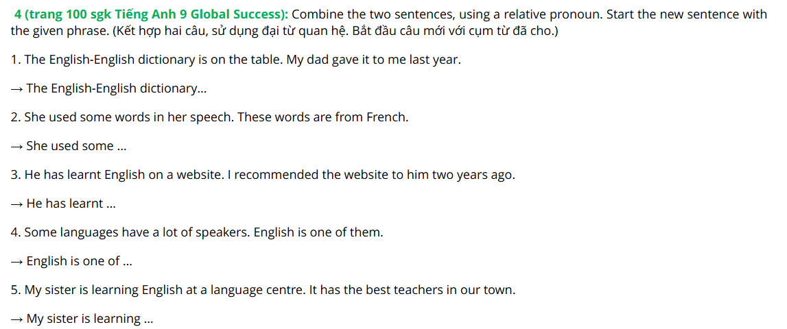Click answer prompt 'English is one of ...'
This screenshot has width=787, height=329.
click(72, 262)
